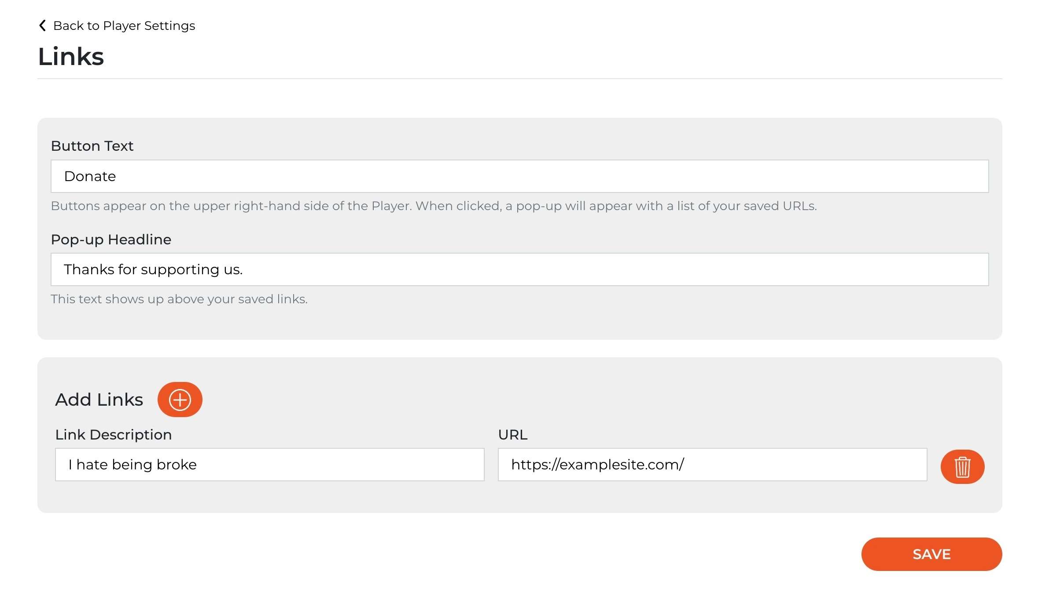This screenshot has width=1038, height=596.
Task: Click the Add Links heading text
Action: click(99, 400)
